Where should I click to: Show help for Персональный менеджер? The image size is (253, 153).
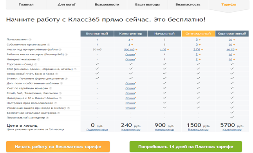click(x=47, y=118)
